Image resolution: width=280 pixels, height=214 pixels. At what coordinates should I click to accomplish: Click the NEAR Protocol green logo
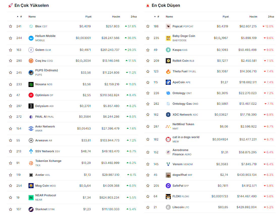pyautogui.click(x=31, y=197)
